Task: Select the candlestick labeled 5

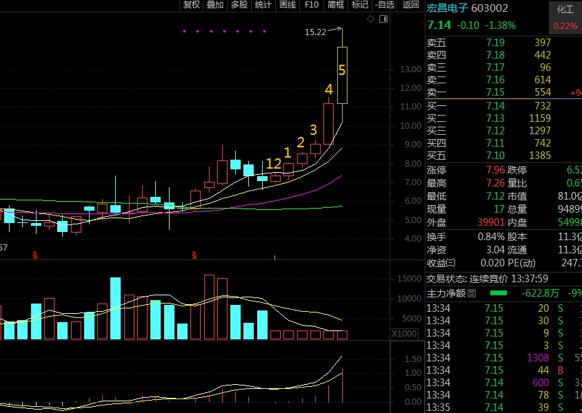Action: point(342,75)
